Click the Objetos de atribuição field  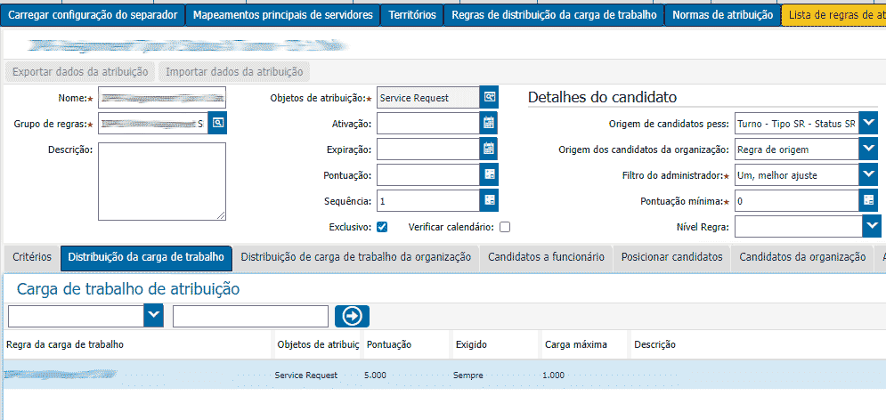click(x=428, y=98)
